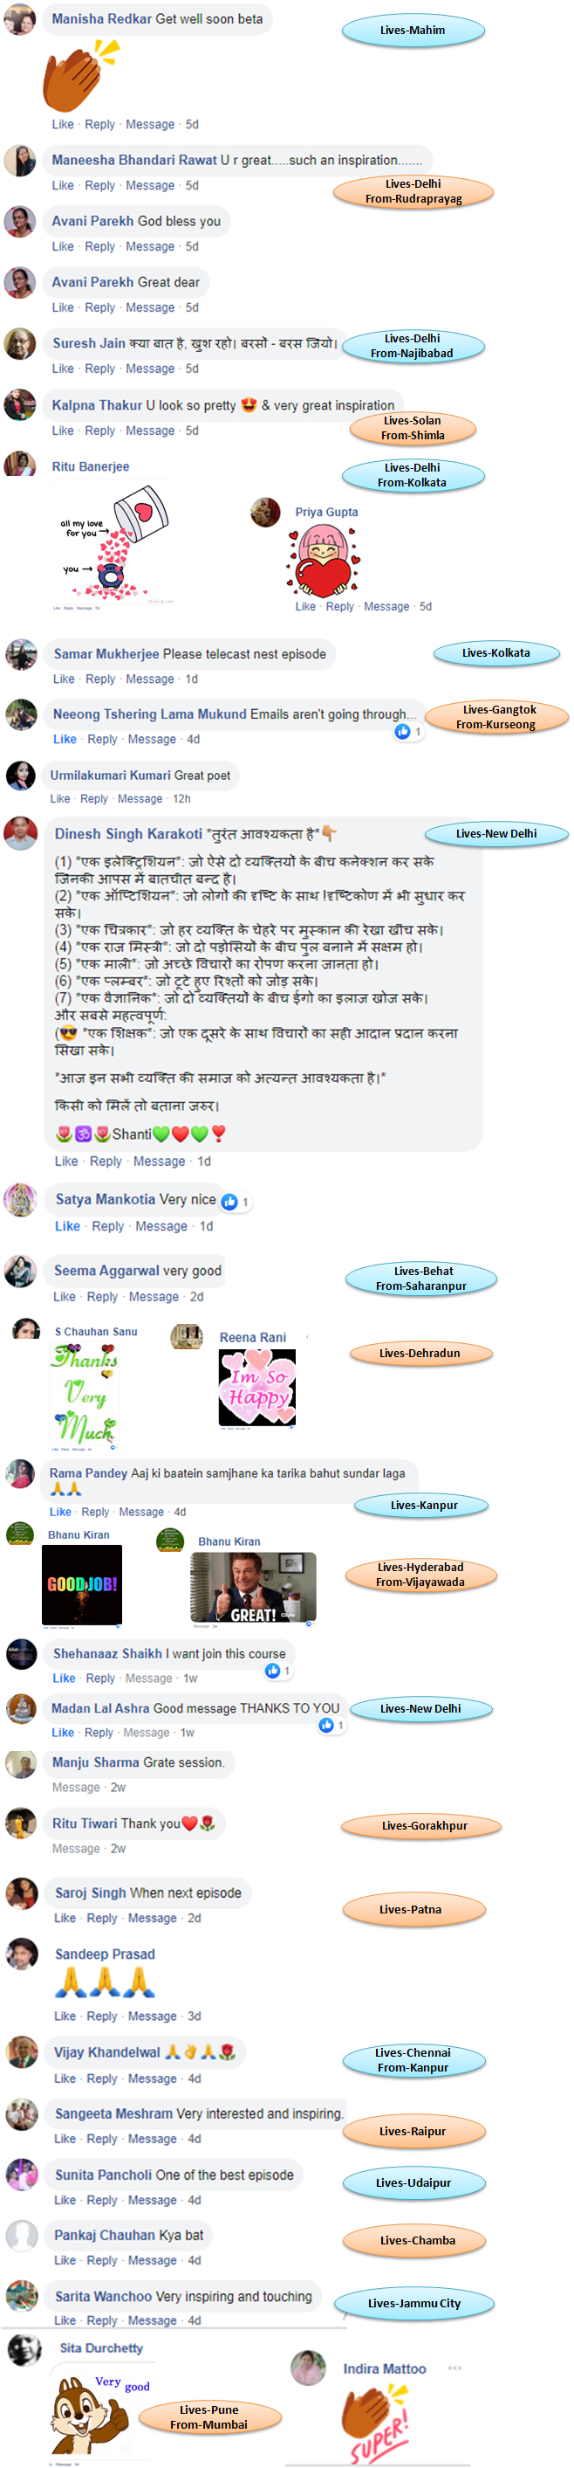Click the Lives-Gangtok From-Kurseong orange label
This screenshot has height=2468, width=574.
click(496, 717)
